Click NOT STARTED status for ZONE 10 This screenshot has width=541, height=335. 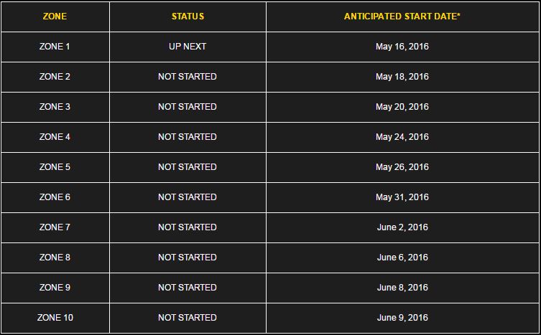(x=188, y=317)
